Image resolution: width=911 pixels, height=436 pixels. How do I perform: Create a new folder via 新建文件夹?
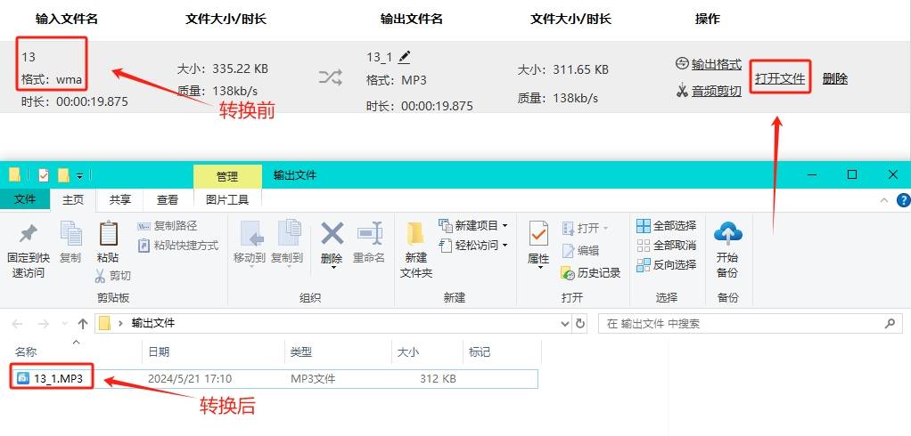tap(416, 249)
